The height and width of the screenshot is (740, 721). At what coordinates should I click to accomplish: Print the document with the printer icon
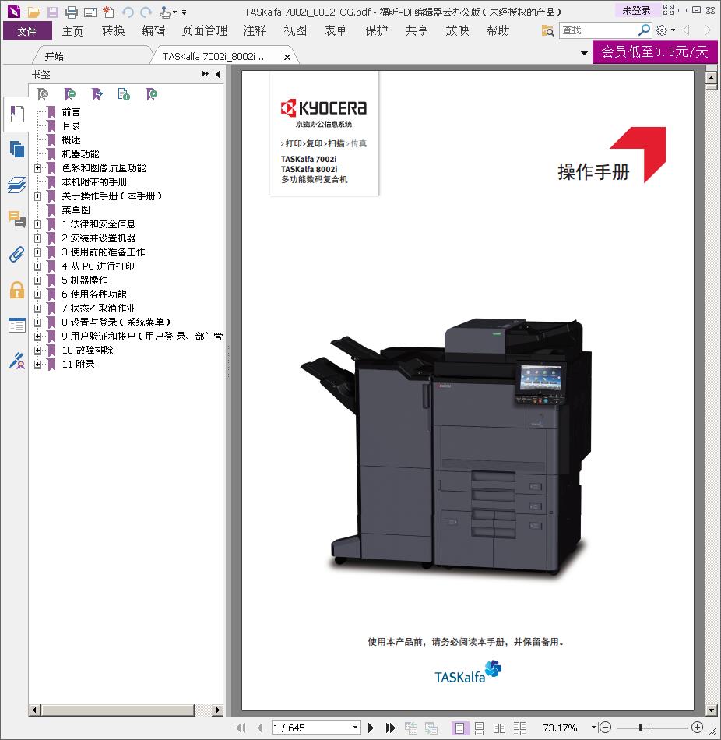click(72, 12)
